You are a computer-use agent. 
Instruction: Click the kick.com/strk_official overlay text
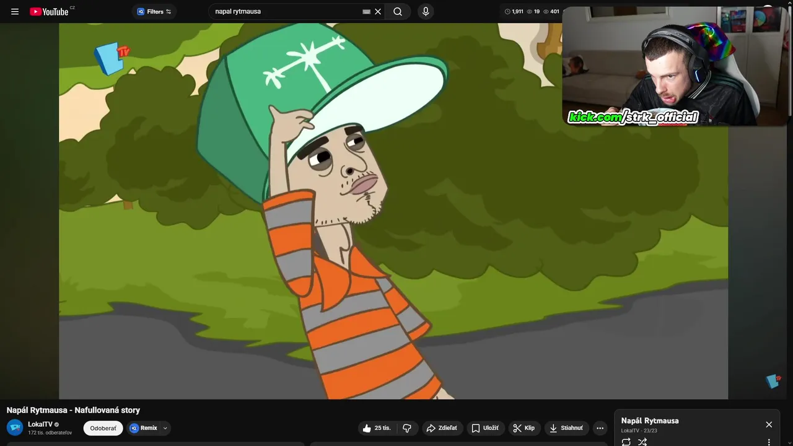(x=633, y=117)
